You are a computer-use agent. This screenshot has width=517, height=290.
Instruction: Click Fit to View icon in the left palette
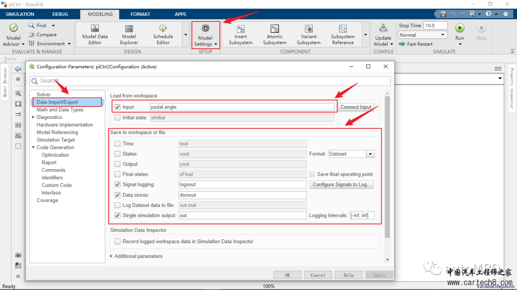click(18, 104)
